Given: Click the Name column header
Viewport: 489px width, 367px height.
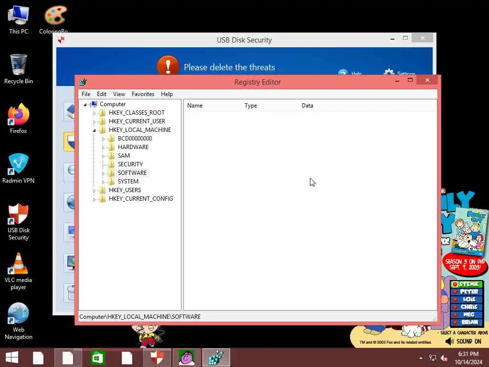Looking at the screenshot, I should 213,106.
